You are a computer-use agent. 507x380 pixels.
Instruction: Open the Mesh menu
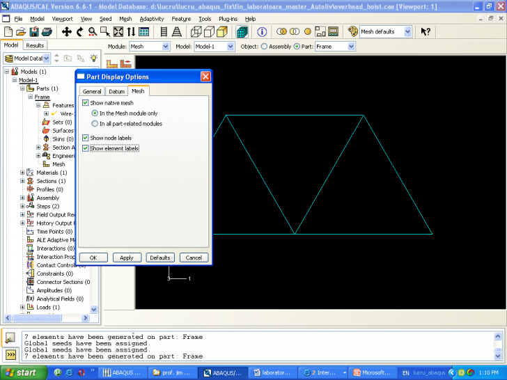coord(125,19)
